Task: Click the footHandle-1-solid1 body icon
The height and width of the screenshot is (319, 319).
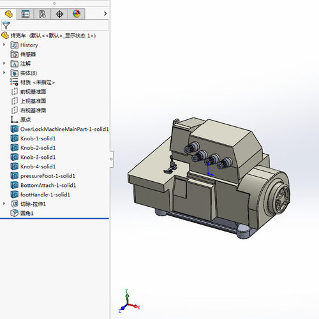Action: 15,195
